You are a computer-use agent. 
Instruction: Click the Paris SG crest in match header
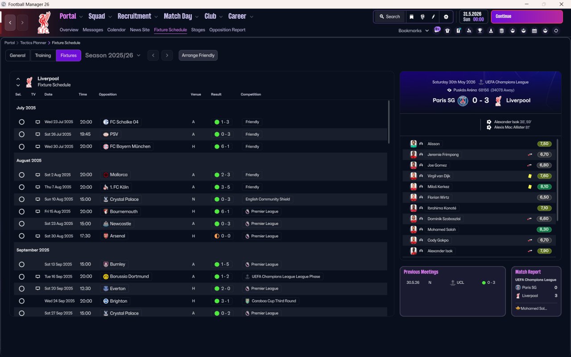click(463, 100)
